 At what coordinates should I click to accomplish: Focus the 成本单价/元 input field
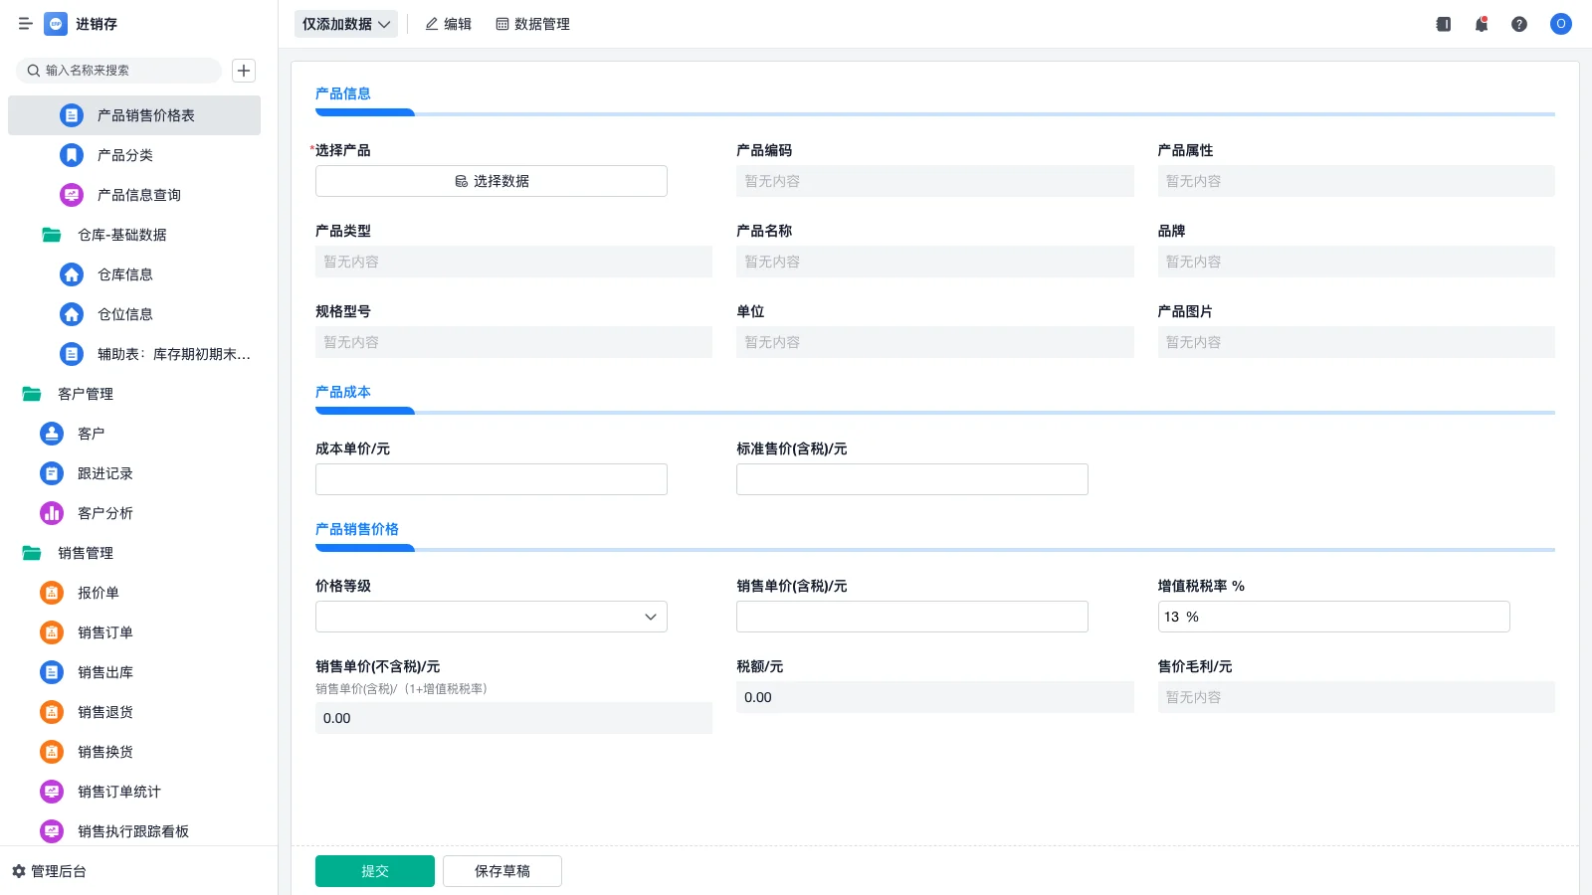pos(492,479)
